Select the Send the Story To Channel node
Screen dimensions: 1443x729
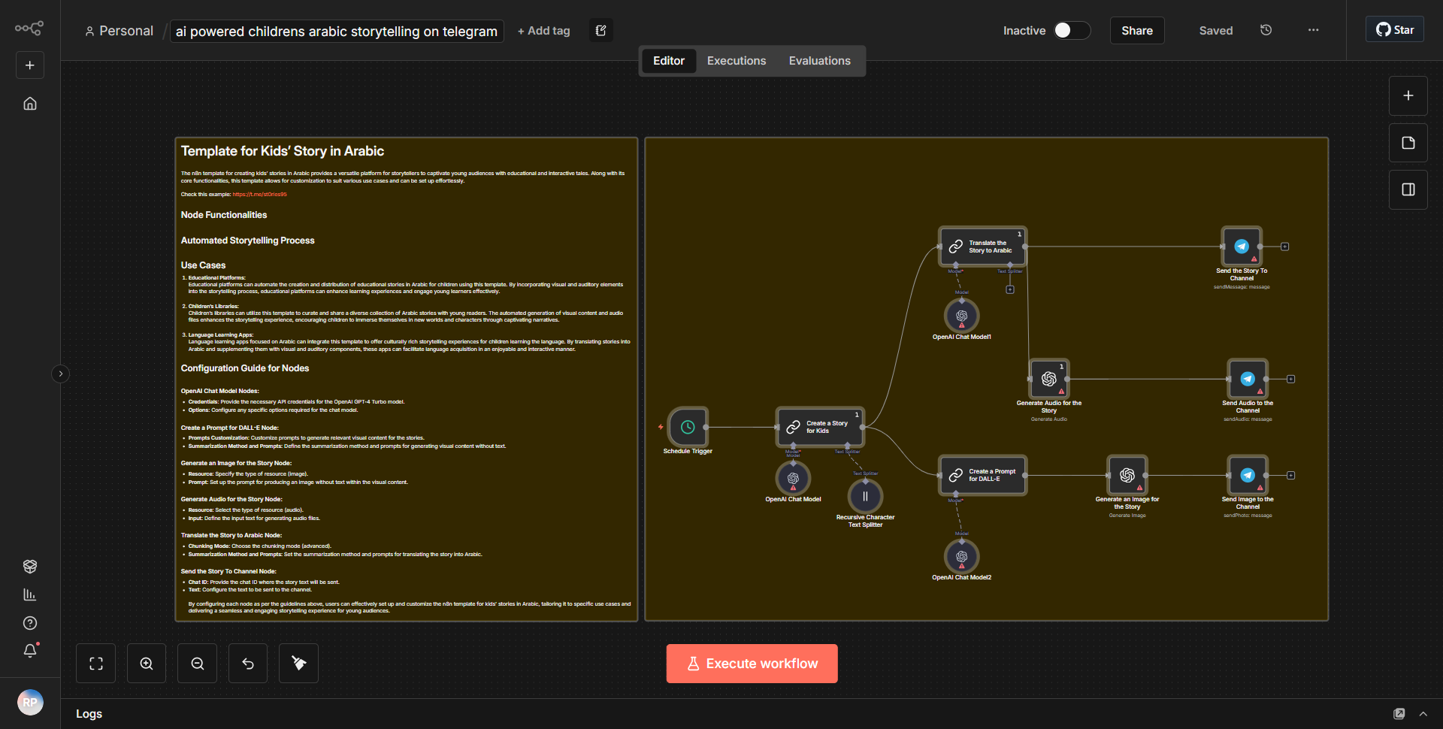point(1242,247)
